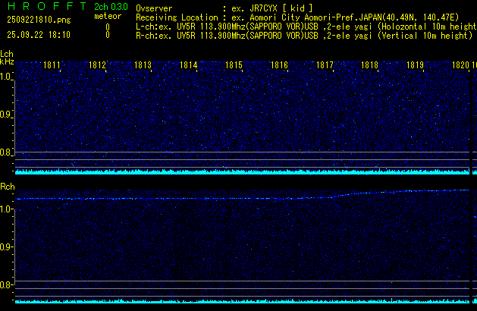Viewport: 477px width, 311px height.
Task: Click the 1819 time marker
Action: coord(415,66)
